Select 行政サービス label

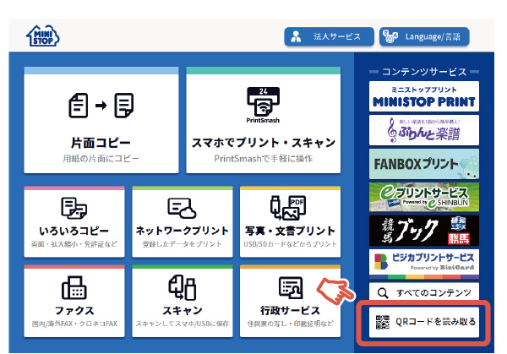point(290,311)
